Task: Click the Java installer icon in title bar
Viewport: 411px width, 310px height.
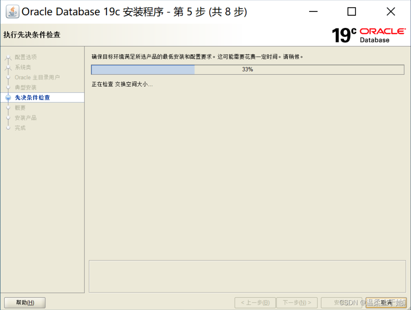Action: pyautogui.click(x=12, y=12)
